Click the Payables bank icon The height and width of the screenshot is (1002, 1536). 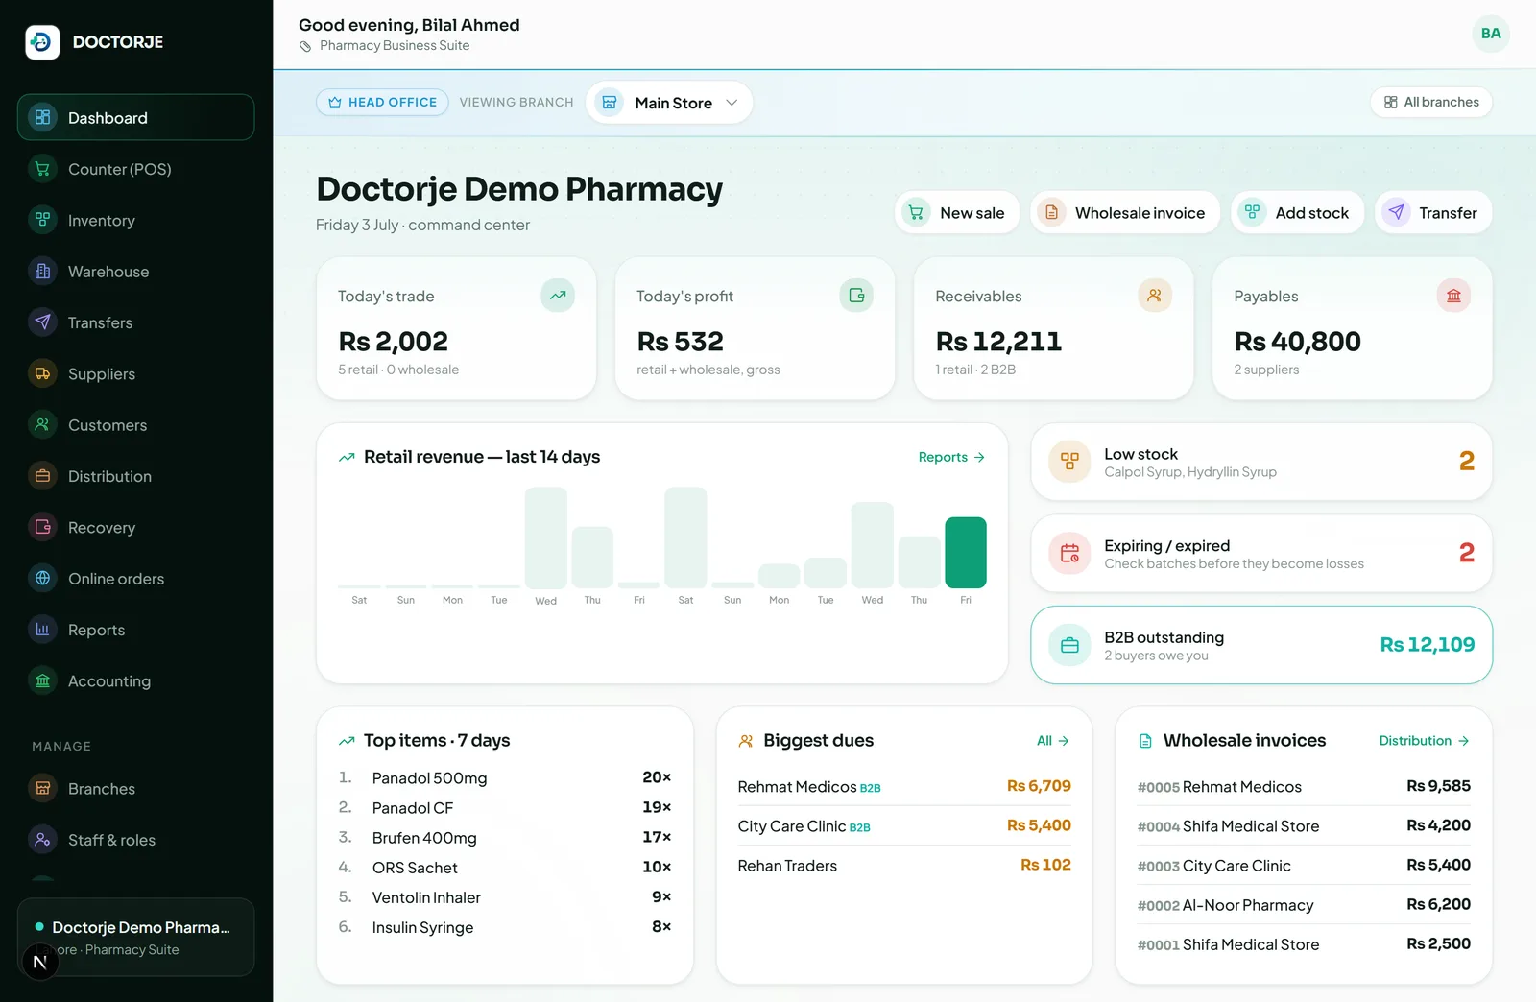point(1453,296)
